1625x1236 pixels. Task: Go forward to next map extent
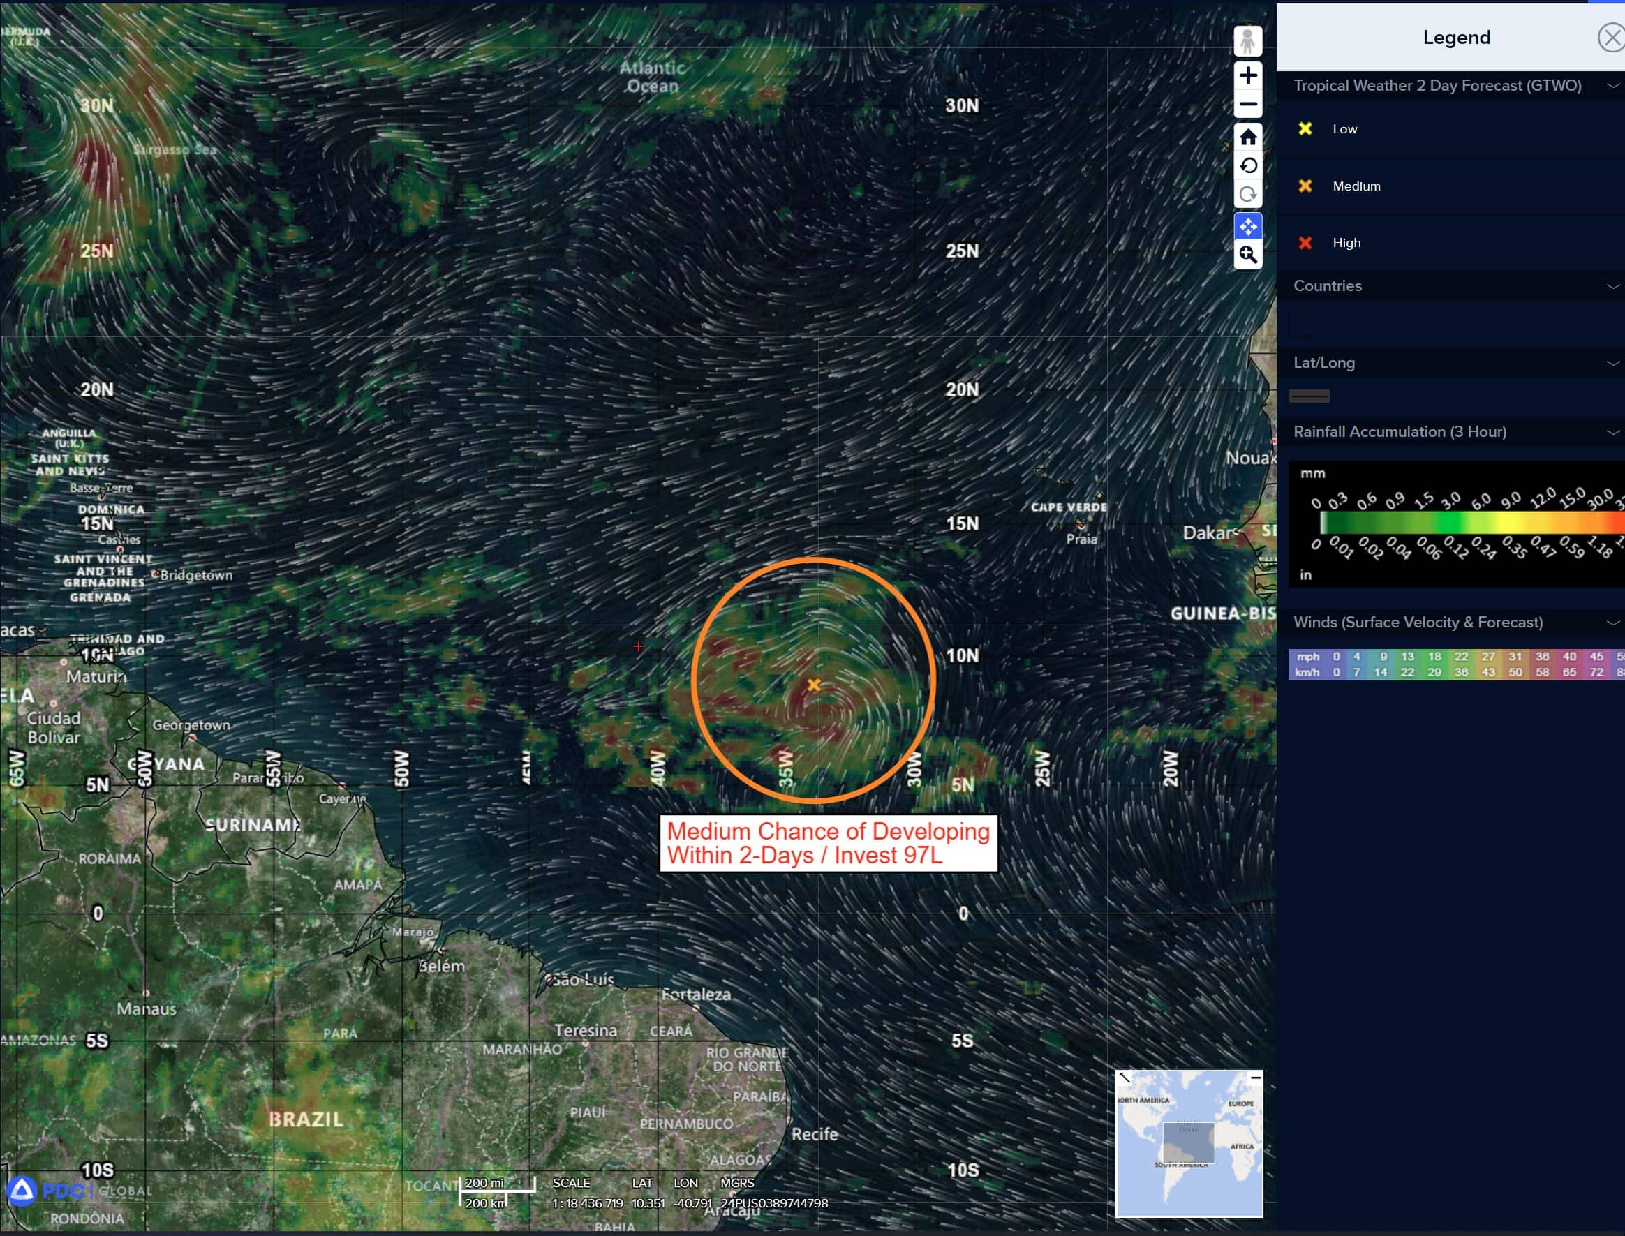click(x=1247, y=195)
